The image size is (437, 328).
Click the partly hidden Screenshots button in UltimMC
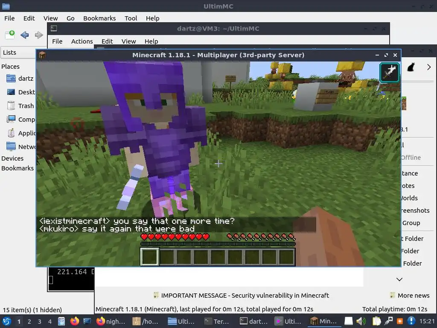tap(416, 210)
